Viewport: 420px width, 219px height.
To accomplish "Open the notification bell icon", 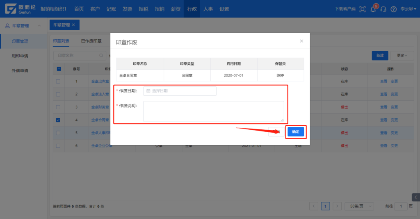I will (x=373, y=9).
